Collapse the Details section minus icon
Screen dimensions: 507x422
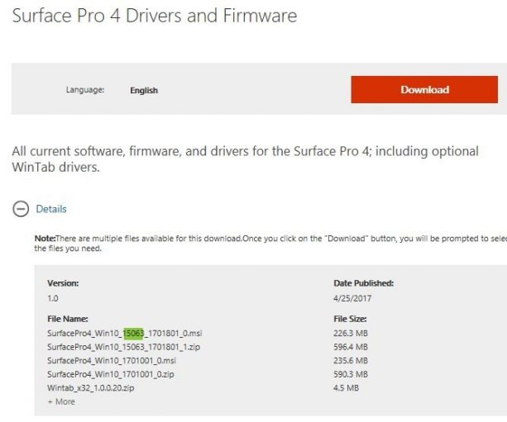(x=21, y=209)
